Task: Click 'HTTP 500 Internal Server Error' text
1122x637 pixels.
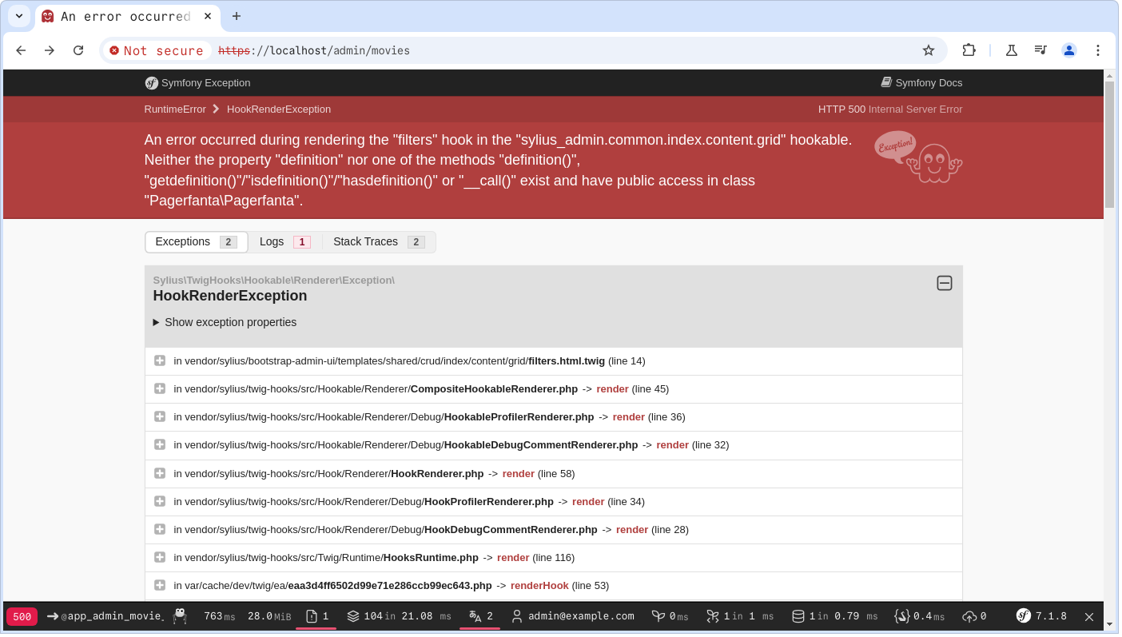Action: click(x=890, y=109)
